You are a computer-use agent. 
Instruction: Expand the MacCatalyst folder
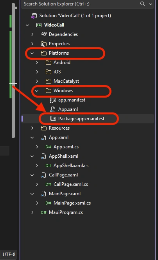coord(37,81)
